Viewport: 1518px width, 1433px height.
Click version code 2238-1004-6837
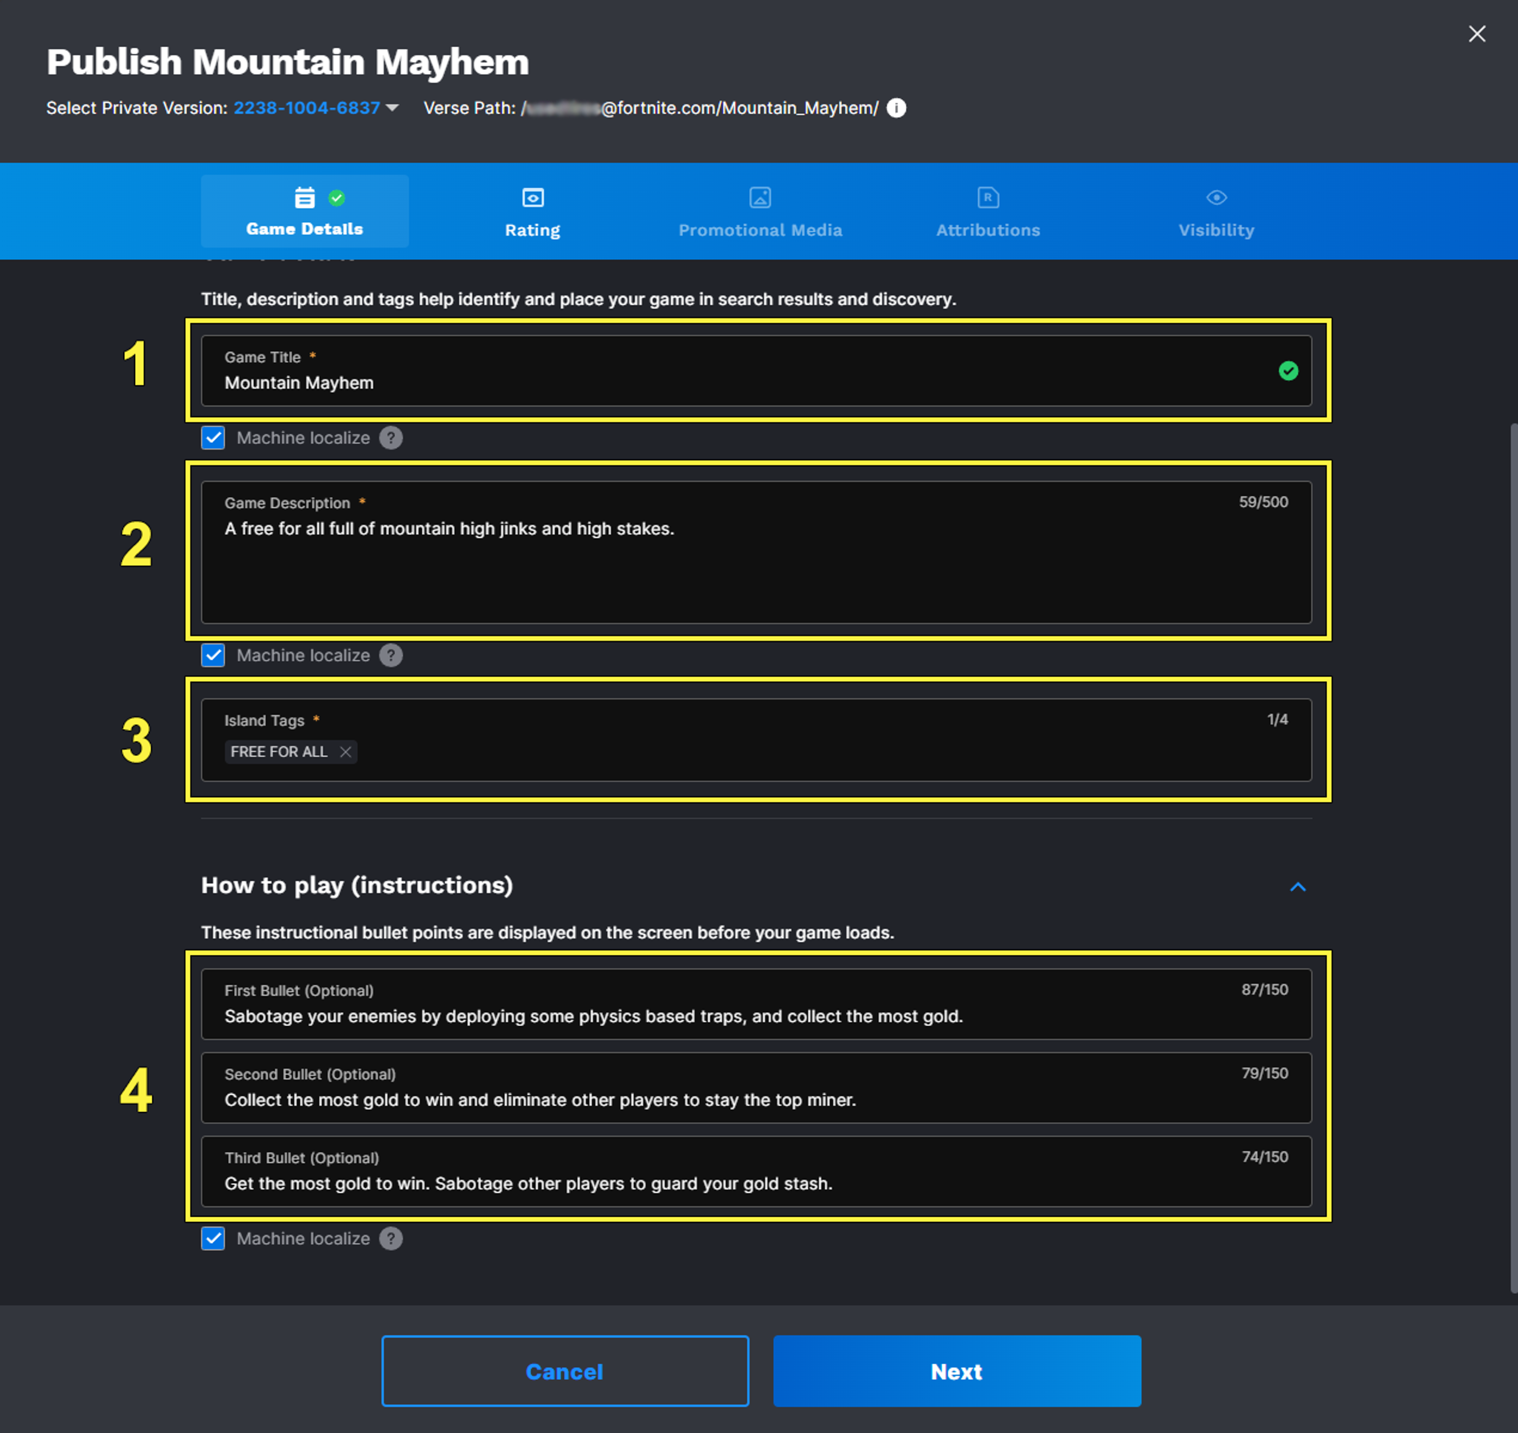(x=306, y=108)
